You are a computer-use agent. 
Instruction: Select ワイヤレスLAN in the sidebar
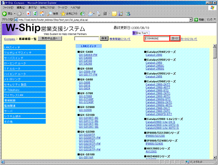click(25, 95)
